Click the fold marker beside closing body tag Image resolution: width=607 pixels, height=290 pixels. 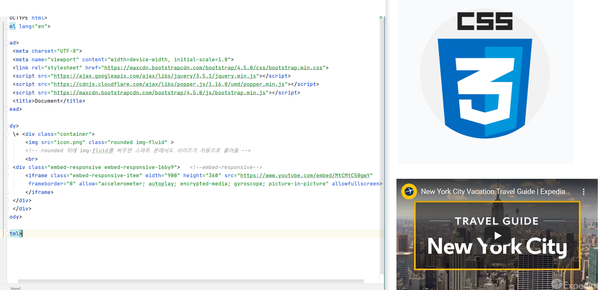7,217
